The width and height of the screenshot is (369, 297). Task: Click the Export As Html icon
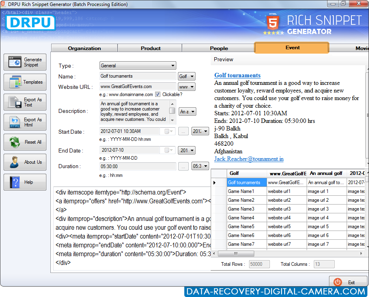tap(15, 122)
